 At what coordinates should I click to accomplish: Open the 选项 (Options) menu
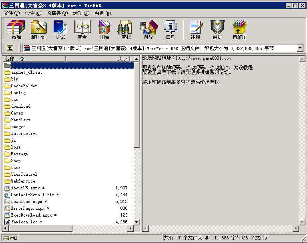coord(81,13)
